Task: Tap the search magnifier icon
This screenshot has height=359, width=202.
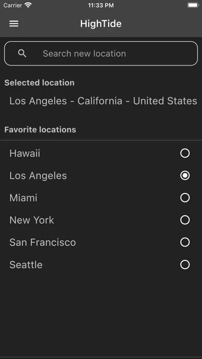Action: pyautogui.click(x=22, y=54)
